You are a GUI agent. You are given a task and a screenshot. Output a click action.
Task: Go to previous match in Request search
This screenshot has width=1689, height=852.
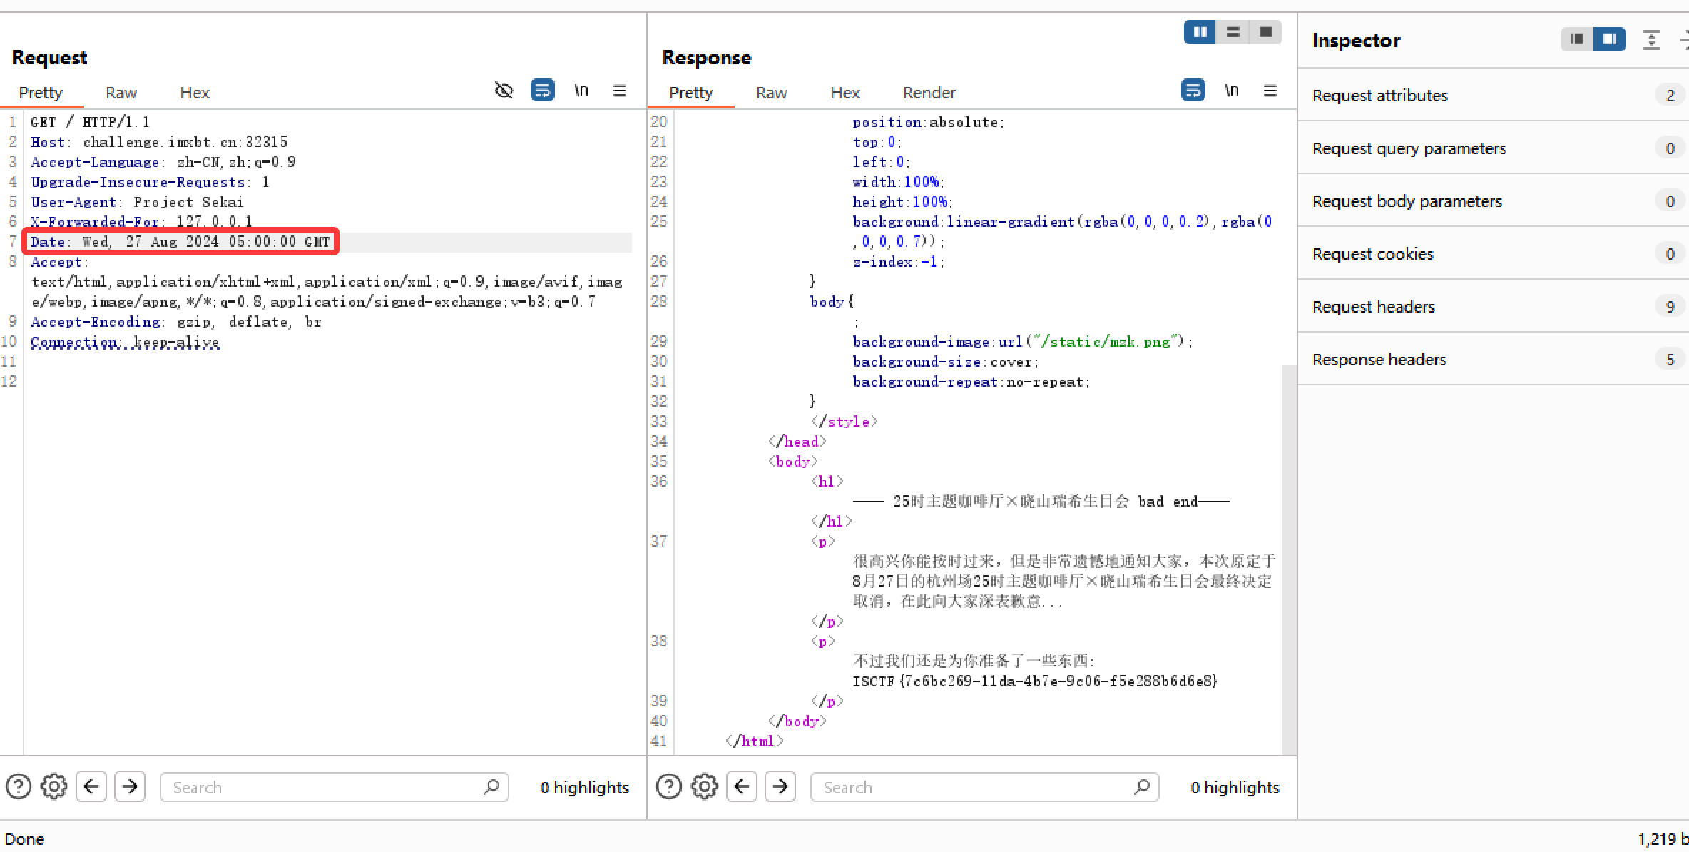tap(91, 786)
